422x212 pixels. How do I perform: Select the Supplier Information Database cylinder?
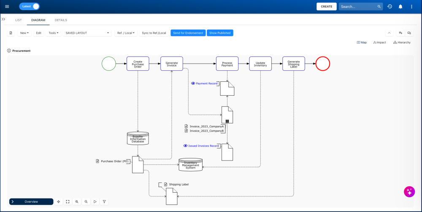point(138,138)
